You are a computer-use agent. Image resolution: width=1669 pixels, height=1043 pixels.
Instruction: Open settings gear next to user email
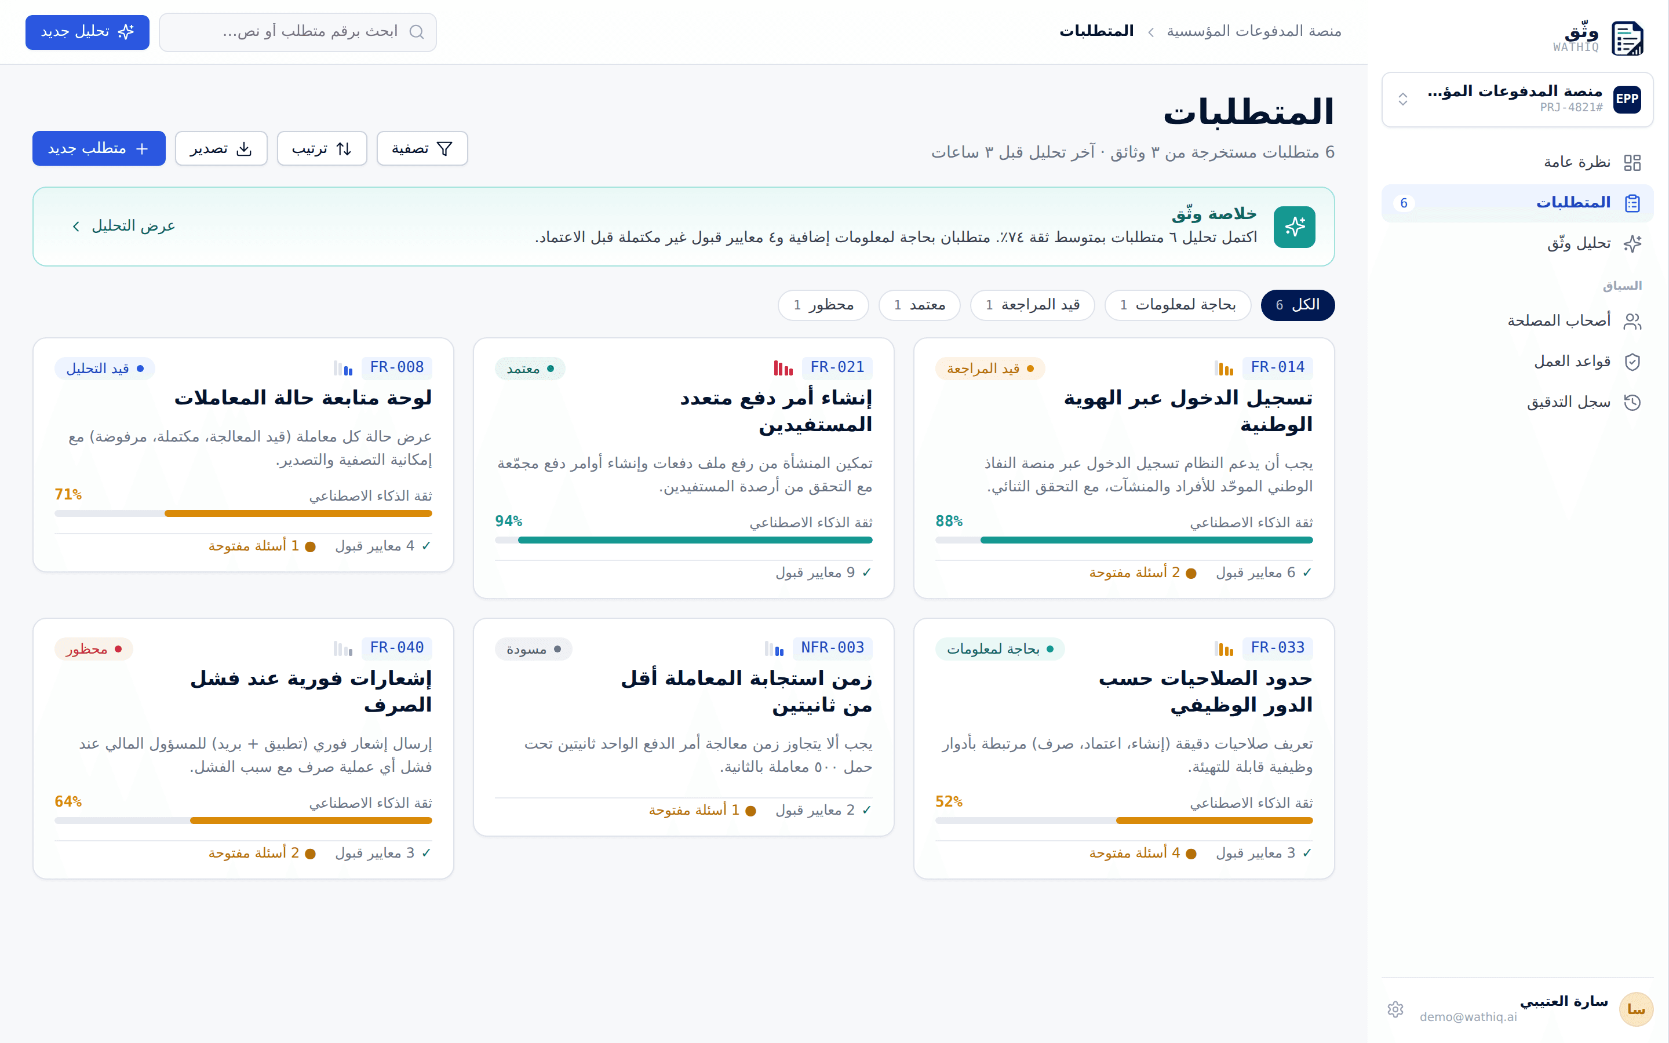point(1395,1009)
